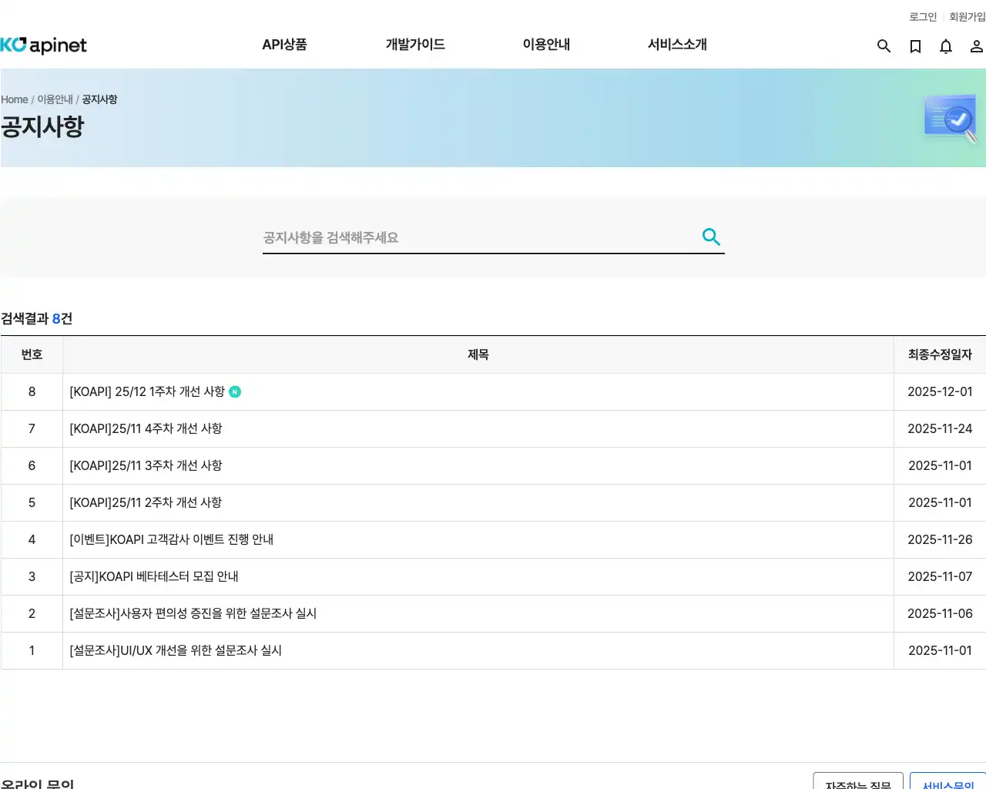Image resolution: width=986 pixels, height=789 pixels.
Task: Open the notification bell icon
Action: point(945,46)
